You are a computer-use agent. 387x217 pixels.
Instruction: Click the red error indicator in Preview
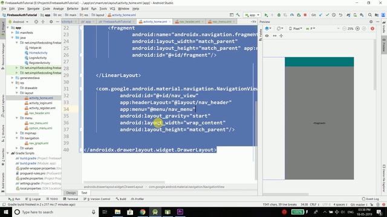[372, 28]
